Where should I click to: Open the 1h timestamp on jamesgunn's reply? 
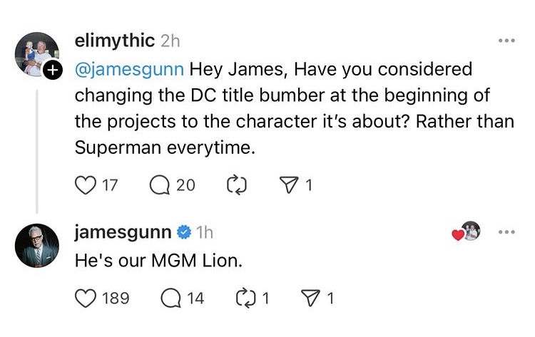pyautogui.click(x=204, y=232)
